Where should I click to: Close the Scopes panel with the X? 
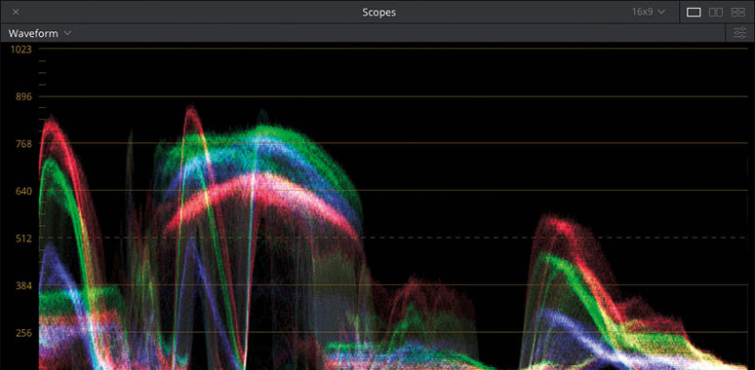tap(16, 12)
